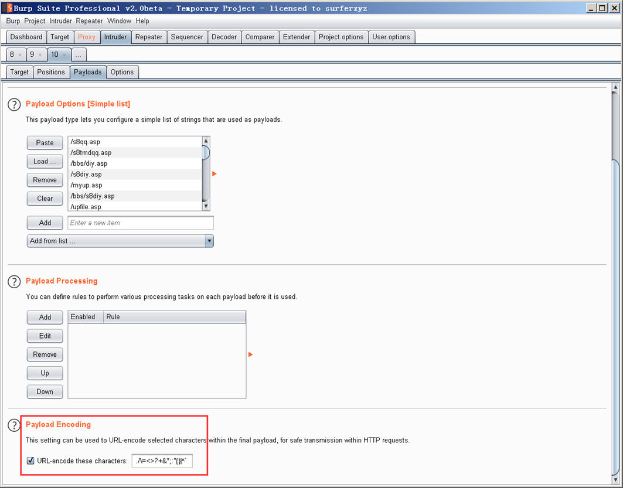Open the Project menu
The width and height of the screenshot is (623, 488).
(35, 21)
